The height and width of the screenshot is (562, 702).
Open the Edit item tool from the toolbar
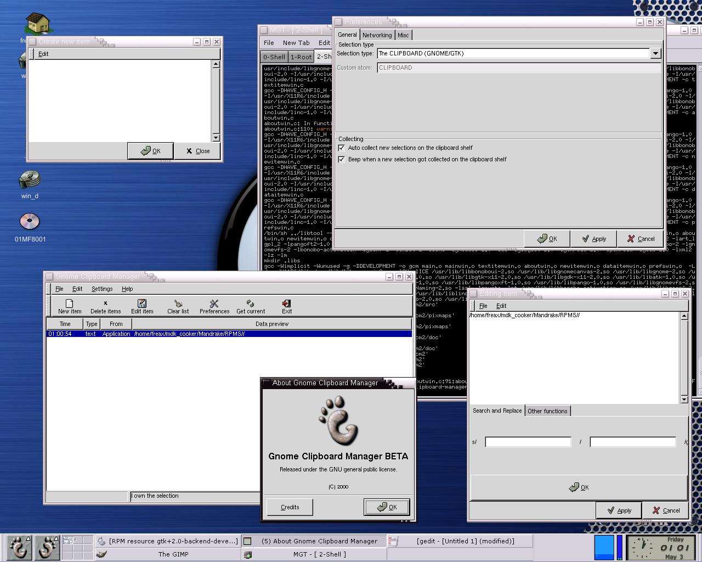pyautogui.click(x=141, y=306)
